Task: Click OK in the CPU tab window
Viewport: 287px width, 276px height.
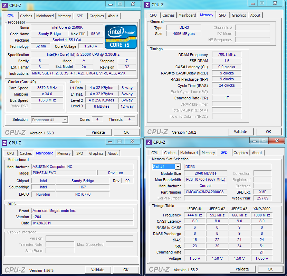Action: [126, 132]
